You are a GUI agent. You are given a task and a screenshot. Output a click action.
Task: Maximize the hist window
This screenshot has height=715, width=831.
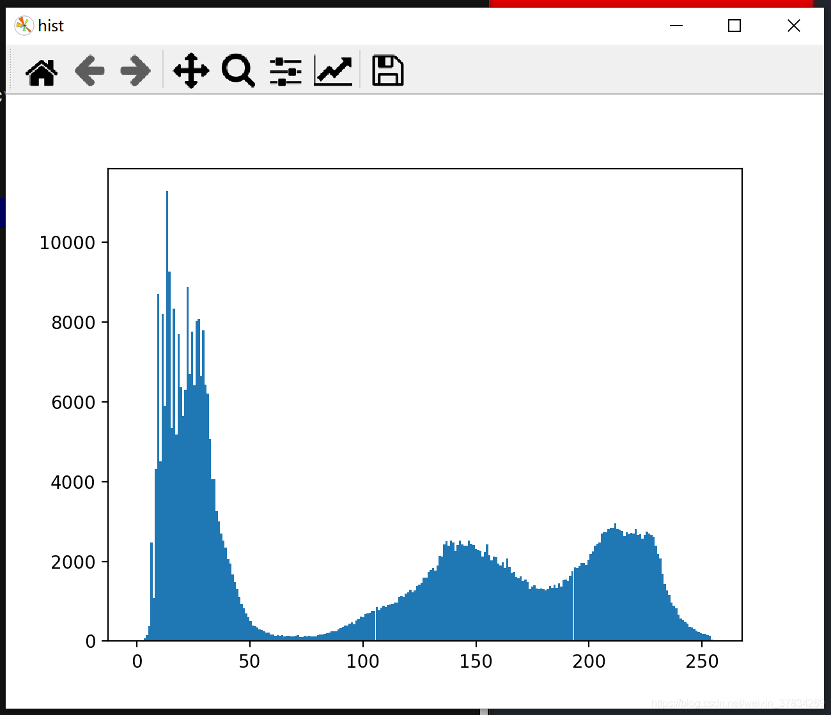(734, 26)
